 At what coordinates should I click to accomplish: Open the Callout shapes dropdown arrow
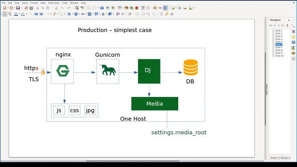click(x=100, y=14)
